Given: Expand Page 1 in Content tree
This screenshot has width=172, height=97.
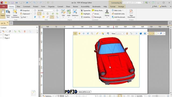Looking at the screenshot, I should pyautogui.click(x=1, y=35).
